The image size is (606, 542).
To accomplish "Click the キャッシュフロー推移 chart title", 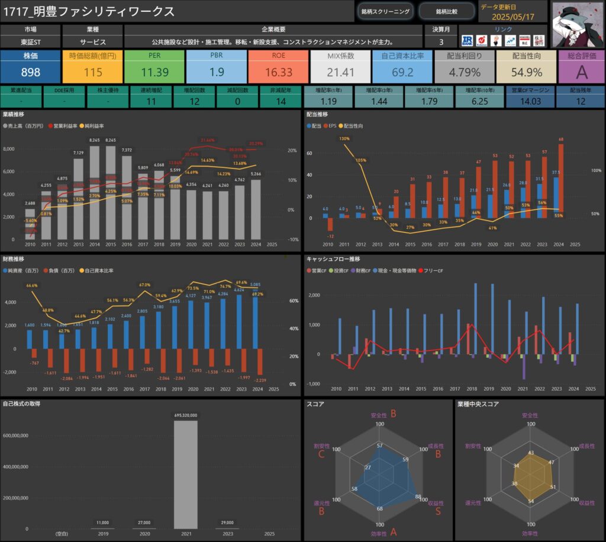I will coord(333,259).
